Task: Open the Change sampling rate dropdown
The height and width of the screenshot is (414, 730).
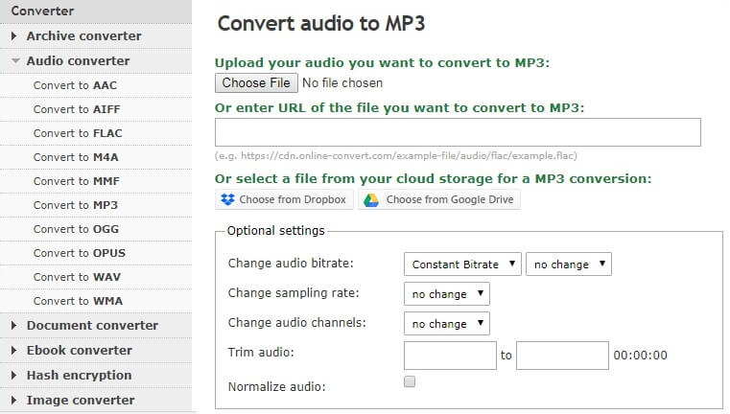Action: click(447, 294)
